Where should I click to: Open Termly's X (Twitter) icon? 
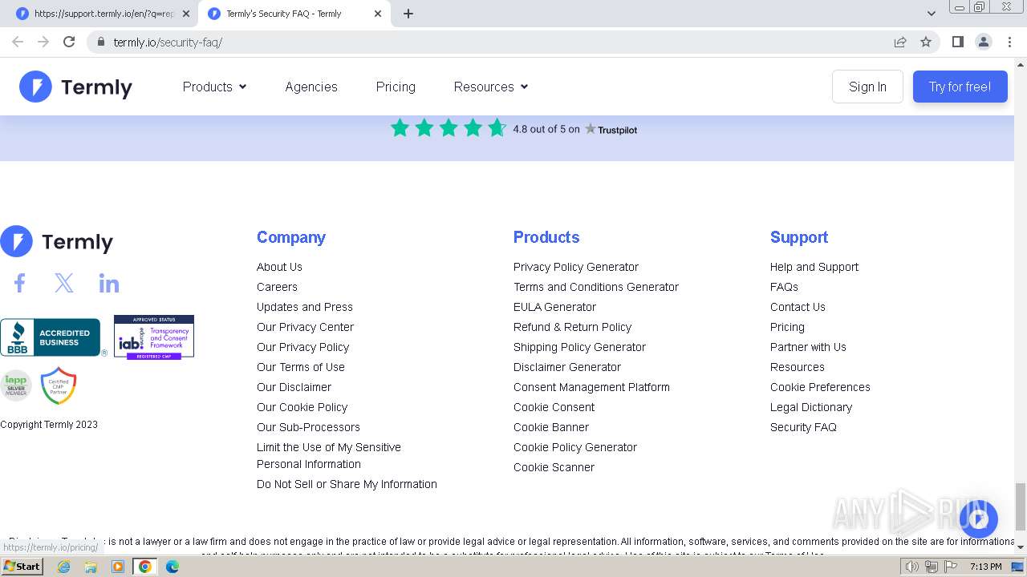pyautogui.click(x=64, y=283)
